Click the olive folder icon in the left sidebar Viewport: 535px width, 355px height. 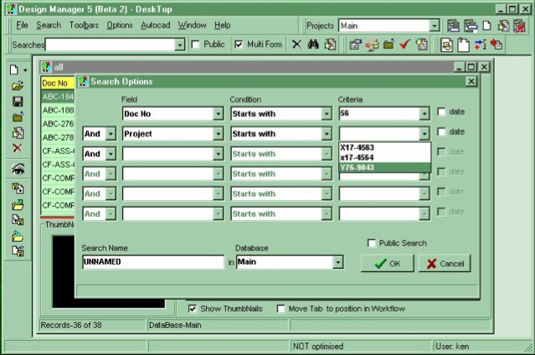point(18,117)
